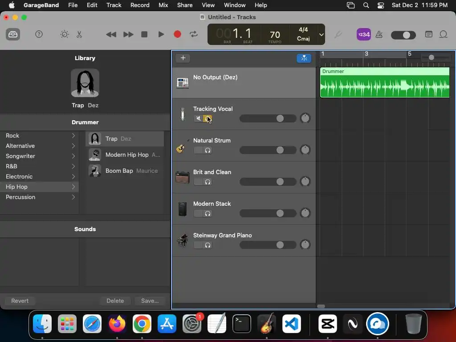
Task: Open the File menu
Action: coord(73,5)
